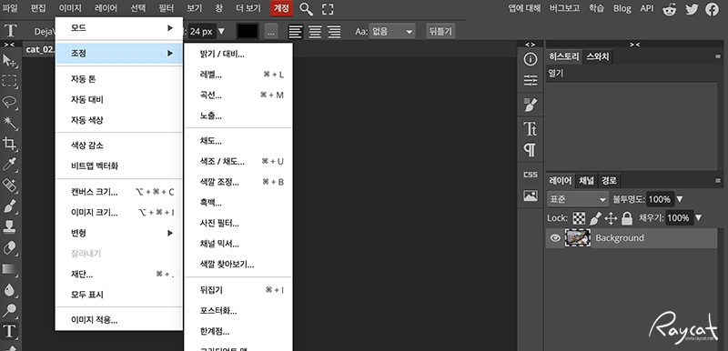Screen dimensions: 728x351
Task: Expand the 모드 submenu
Action: coord(118,28)
